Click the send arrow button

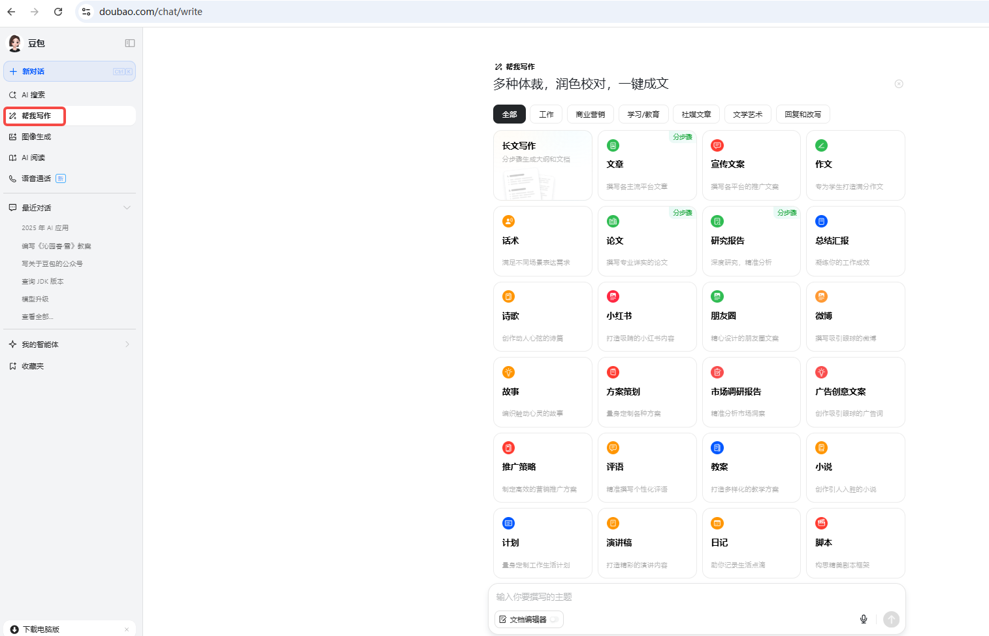click(x=891, y=620)
